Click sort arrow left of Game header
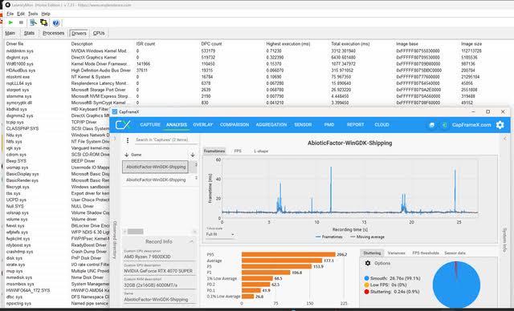The image size is (514, 311). tap(127, 155)
